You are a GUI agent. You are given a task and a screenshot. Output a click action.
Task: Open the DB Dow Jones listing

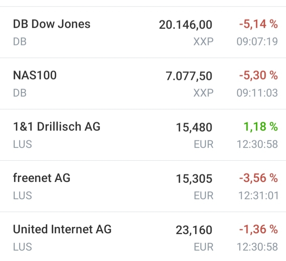52,24
